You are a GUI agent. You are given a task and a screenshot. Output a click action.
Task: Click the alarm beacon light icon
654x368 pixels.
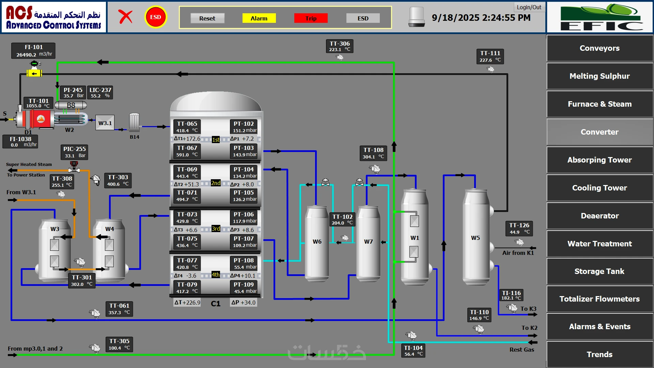pyautogui.click(x=416, y=17)
